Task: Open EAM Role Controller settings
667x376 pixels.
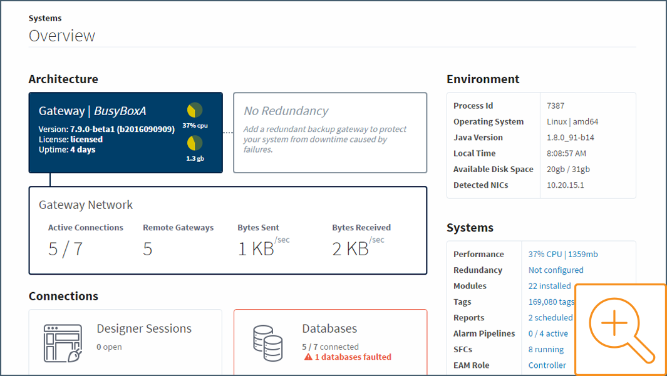Action: [x=549, y=365]
